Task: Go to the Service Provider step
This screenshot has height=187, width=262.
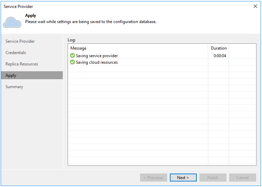Action: click(20, 41)
